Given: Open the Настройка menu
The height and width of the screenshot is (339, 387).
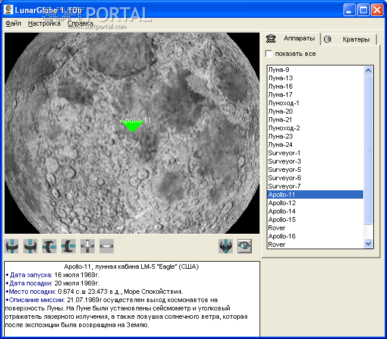Looking at the screenshot, I should (44, 24).
